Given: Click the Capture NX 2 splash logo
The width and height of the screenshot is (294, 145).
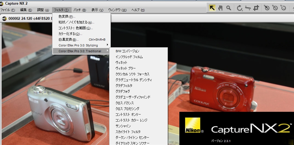Looking at the screenshot, I should pos(252,129).
